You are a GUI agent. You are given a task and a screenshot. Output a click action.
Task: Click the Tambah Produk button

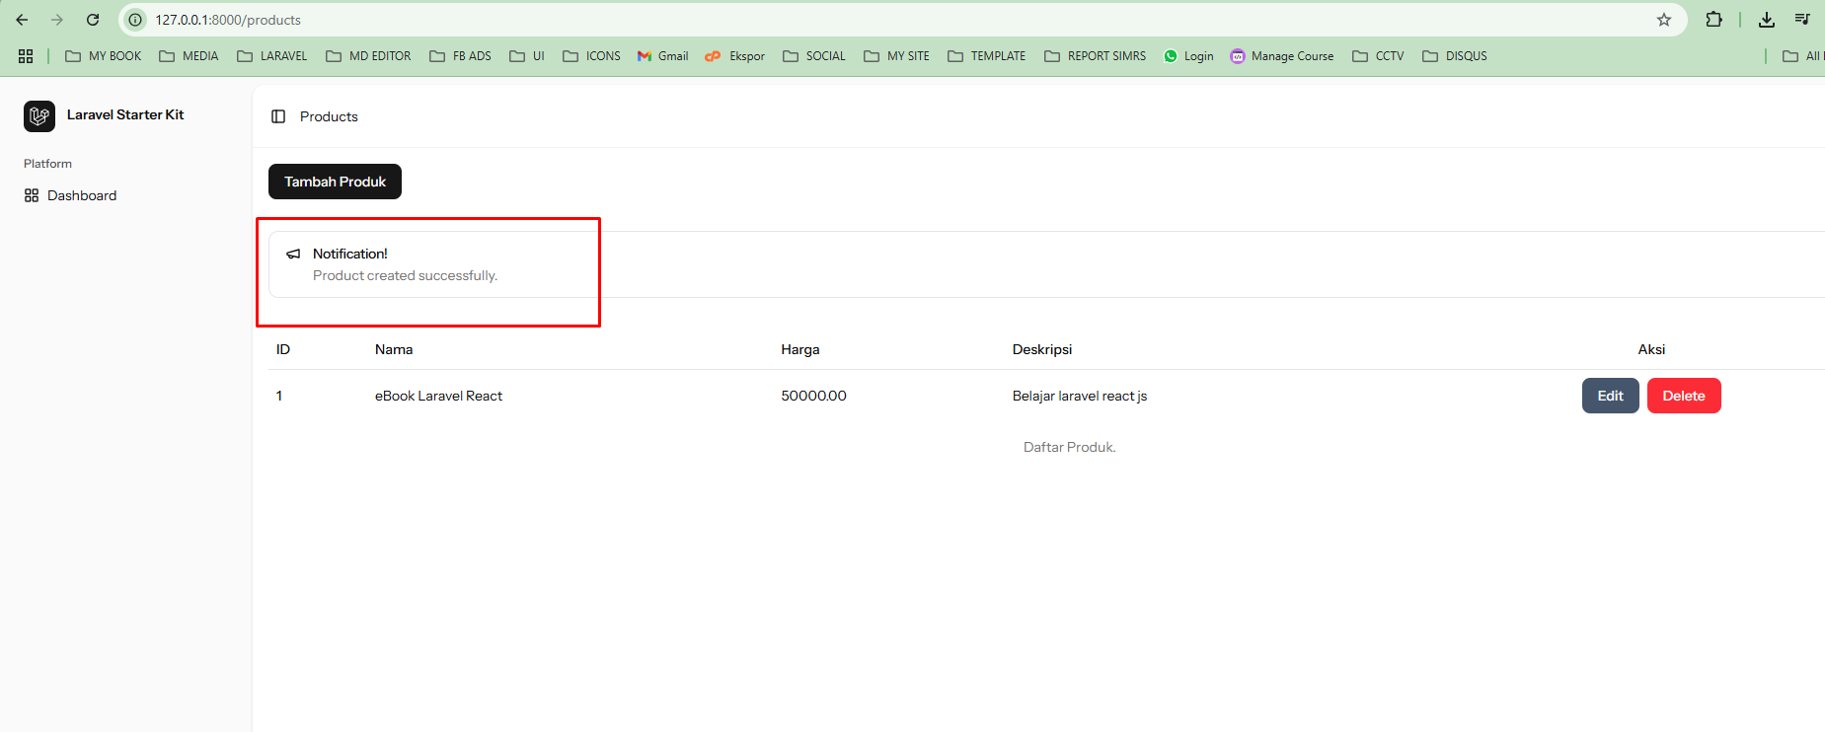coord(335,182)
